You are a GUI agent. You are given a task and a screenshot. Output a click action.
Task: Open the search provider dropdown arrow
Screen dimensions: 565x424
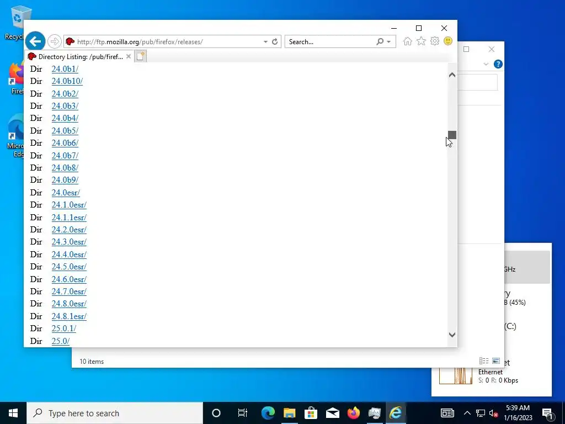click(x=389, y=42)
